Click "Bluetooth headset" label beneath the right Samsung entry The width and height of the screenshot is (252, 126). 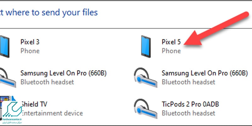coord(188,82)
